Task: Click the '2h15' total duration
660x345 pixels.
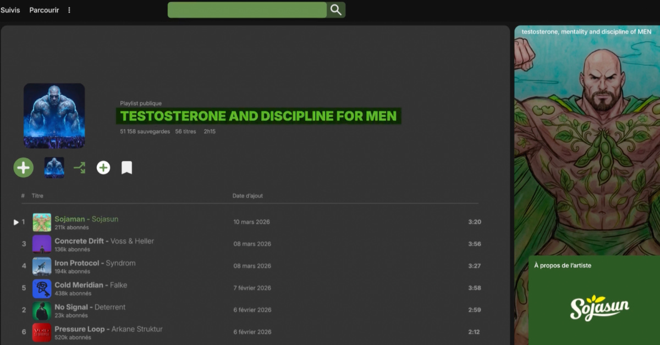Action: [210, 132]
